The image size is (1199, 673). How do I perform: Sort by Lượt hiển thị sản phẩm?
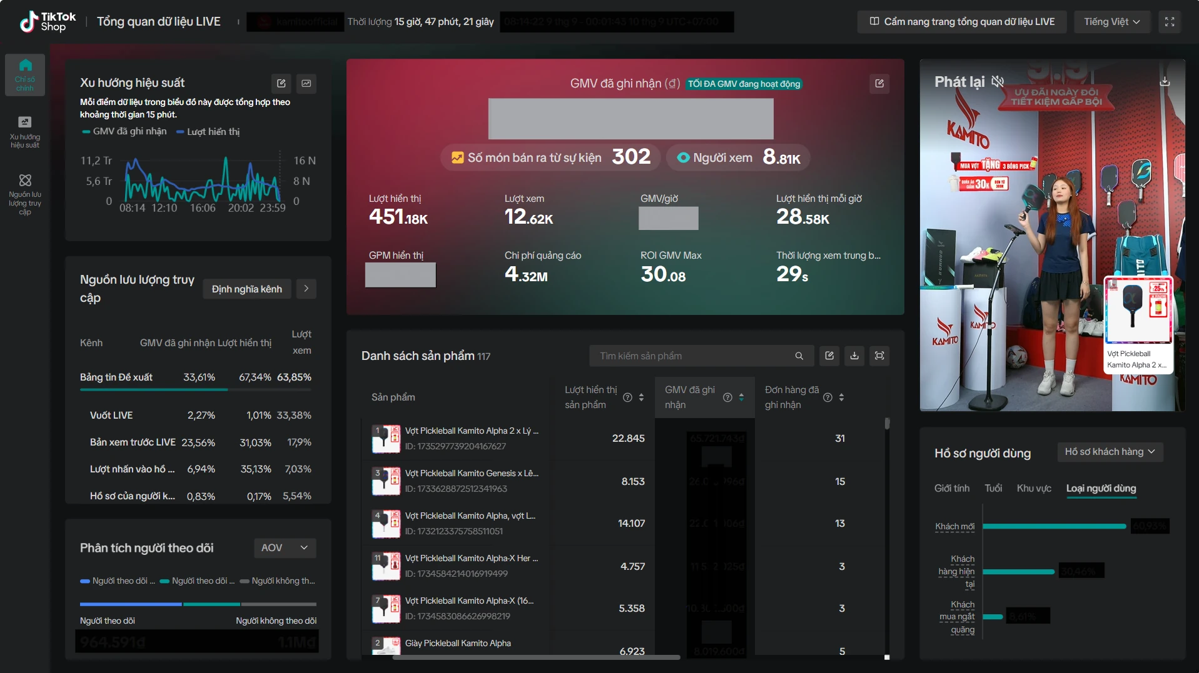coord(641,397)
